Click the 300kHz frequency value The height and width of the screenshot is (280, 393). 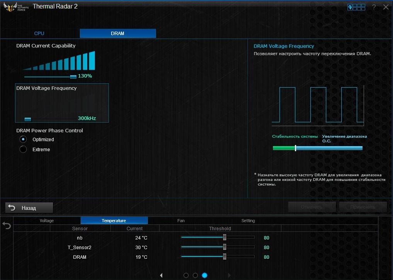87,118
